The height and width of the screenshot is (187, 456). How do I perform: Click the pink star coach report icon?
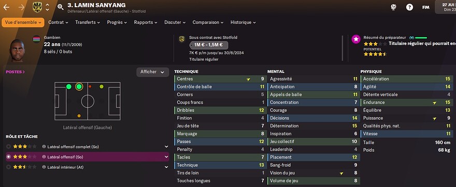click(x=356, y=39)
